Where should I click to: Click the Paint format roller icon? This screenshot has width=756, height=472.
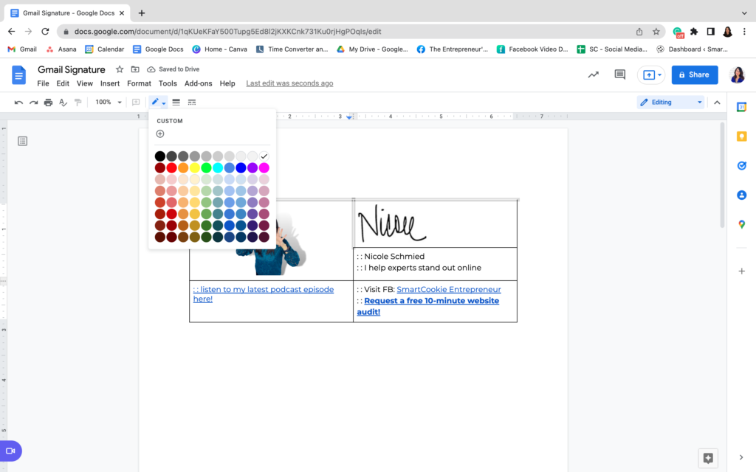[78, 102]
